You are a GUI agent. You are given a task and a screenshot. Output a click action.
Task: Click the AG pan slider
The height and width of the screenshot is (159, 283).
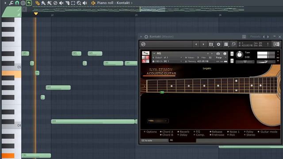[x=245, y=62]
